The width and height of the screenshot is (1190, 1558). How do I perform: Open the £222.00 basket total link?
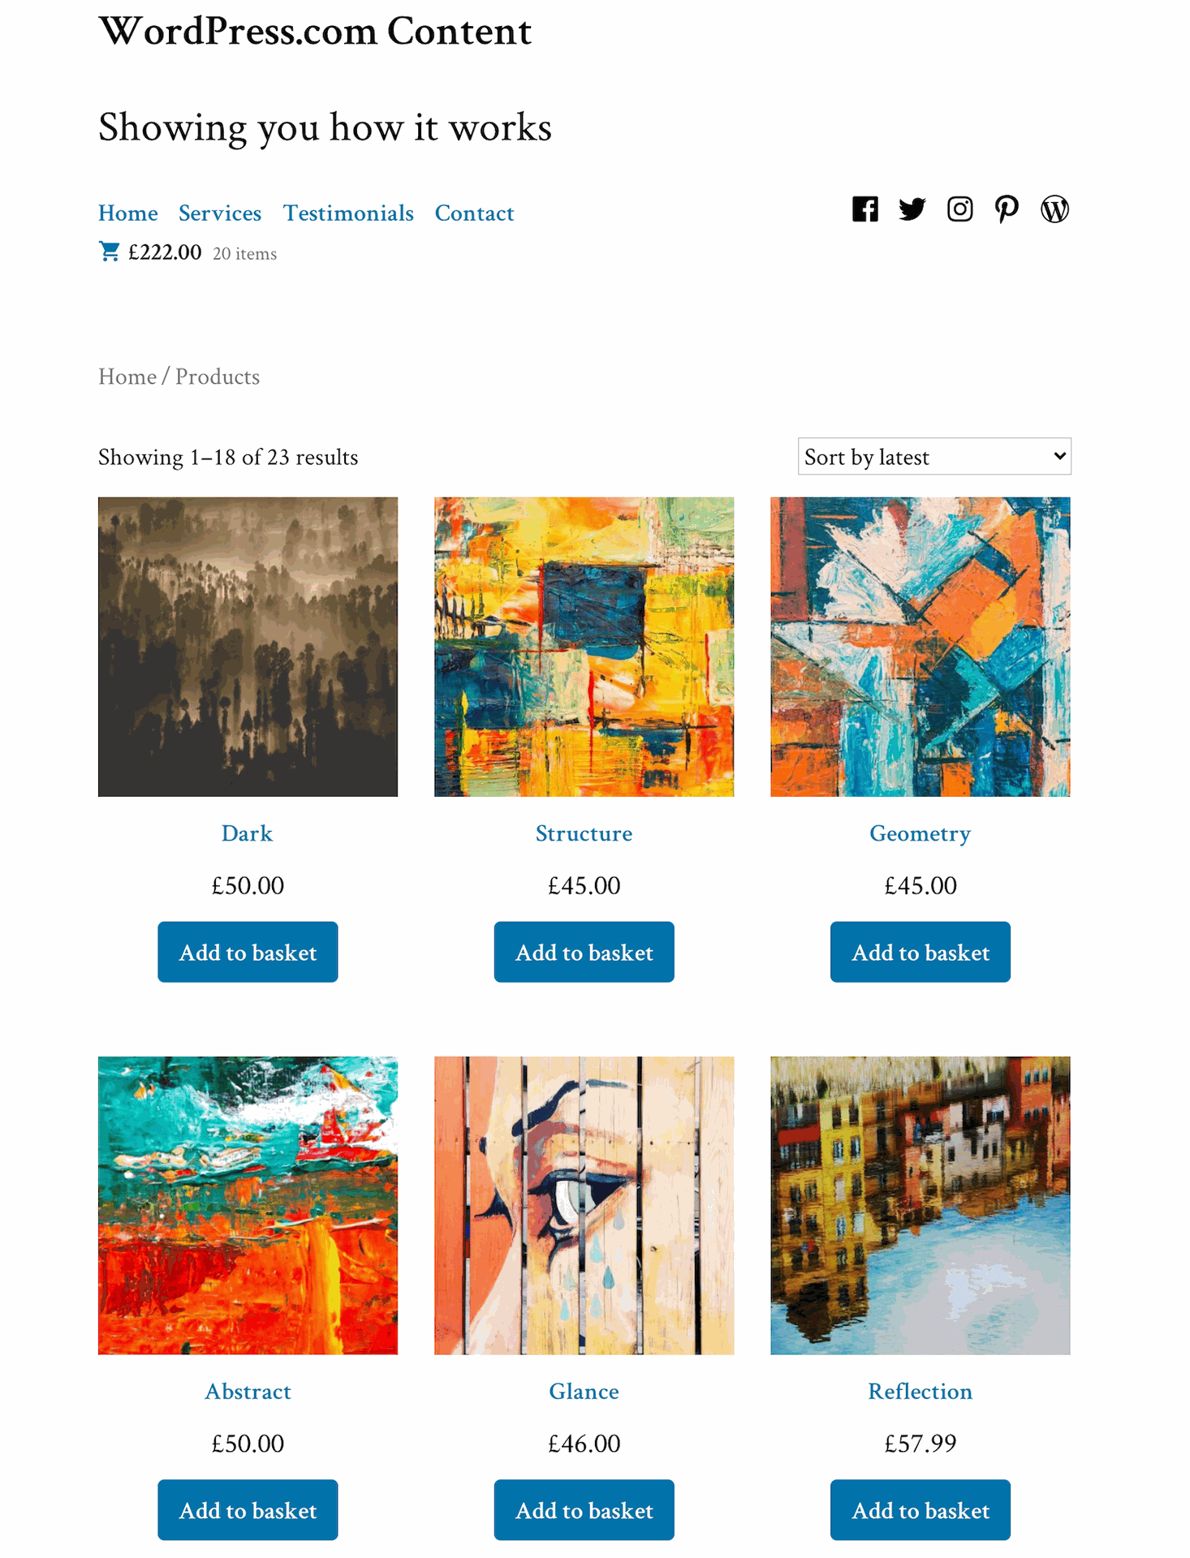(165, 252)
